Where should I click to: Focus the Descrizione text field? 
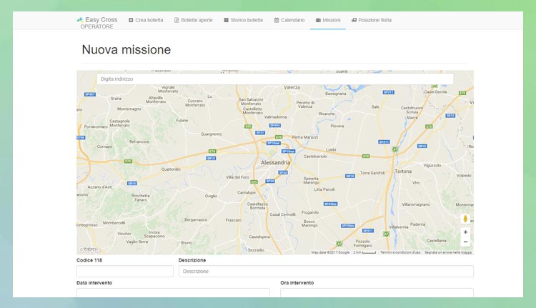pyautogui.click(x=326, y=272)
